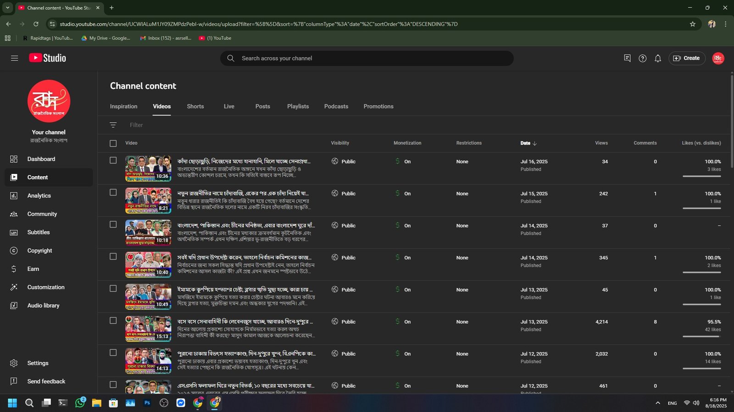
Task: Open the Analytics icon in sidebar
Action: [x=14, y=195]
